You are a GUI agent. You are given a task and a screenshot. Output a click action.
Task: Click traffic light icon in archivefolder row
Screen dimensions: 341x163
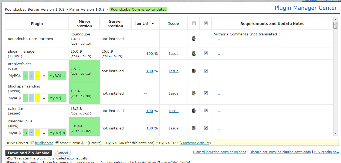pyautogui.click(x=194, y=71)
